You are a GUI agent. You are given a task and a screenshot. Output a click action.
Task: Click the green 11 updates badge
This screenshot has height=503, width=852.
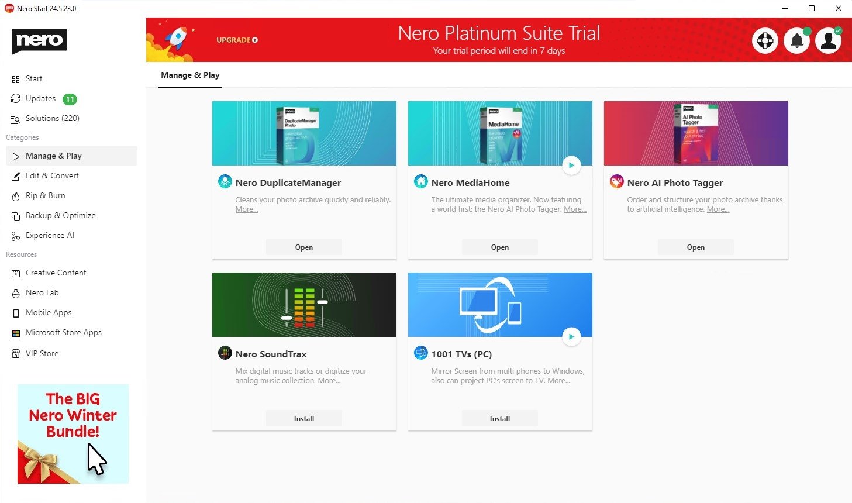[x=70, y=99]
